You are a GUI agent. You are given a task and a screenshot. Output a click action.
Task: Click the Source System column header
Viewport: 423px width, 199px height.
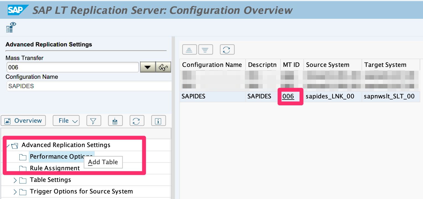[x=327, y=65]
